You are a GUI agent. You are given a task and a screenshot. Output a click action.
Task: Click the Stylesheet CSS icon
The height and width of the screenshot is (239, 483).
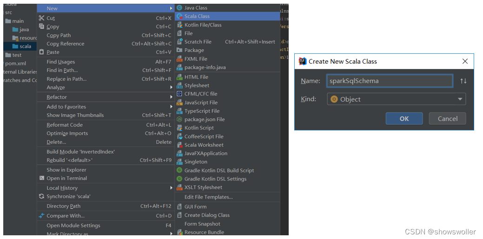pyautogui.click(x=179, y=85)
